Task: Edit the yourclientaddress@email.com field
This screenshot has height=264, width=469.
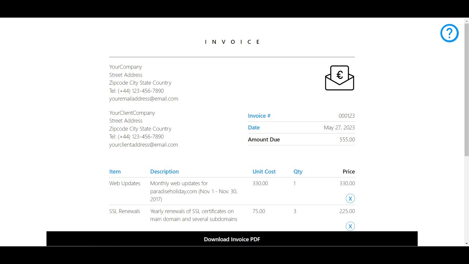Action: point(144,145)
